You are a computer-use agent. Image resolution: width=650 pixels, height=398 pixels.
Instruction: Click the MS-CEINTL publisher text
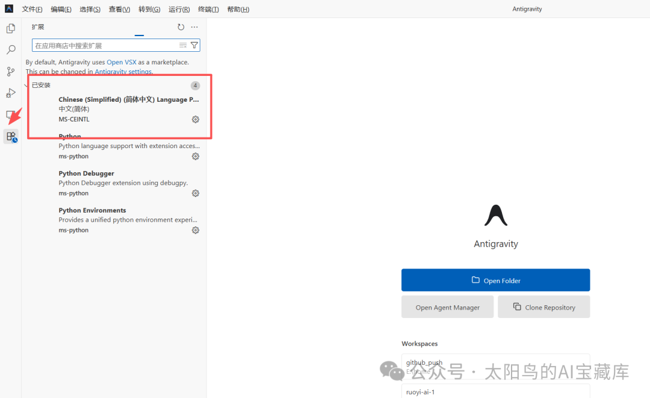click(x=74, y=119)
